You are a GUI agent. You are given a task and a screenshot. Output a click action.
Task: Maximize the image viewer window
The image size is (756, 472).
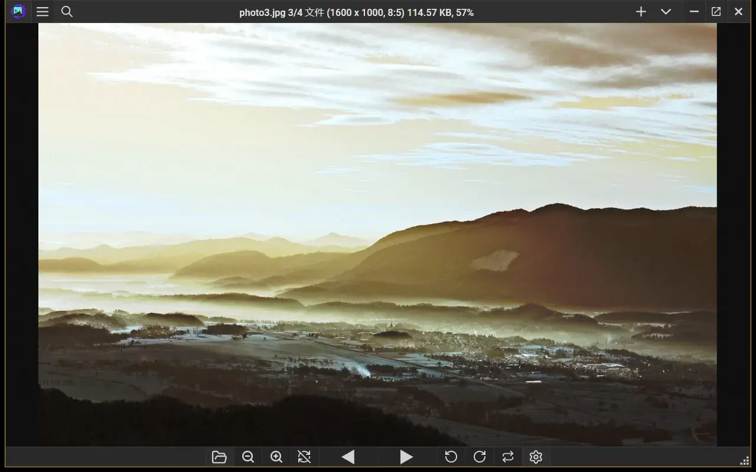(716, 12)
